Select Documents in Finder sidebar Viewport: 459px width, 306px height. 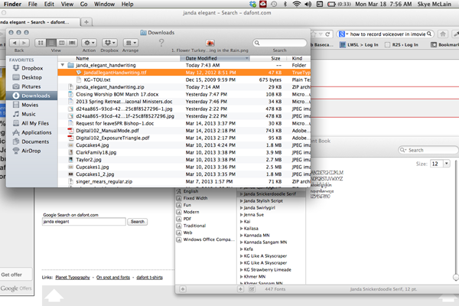[31, 142]
